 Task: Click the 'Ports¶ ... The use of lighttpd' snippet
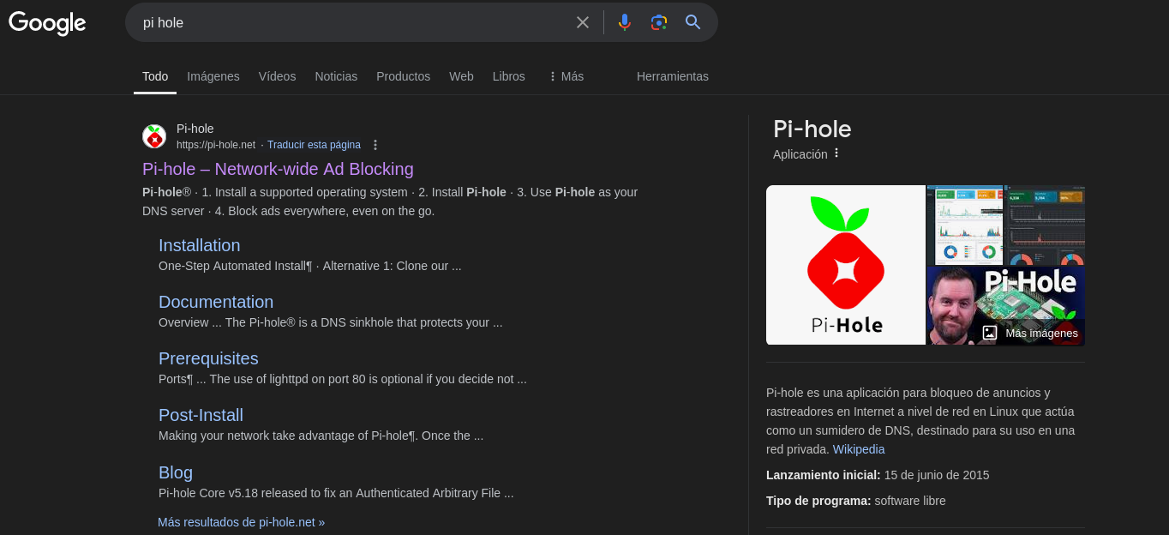[343, 379]
